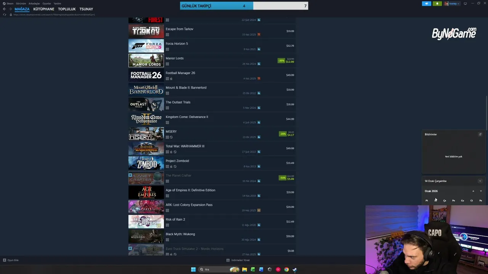
Task: Open the Oyunlar menu
Action: point(47,3)
